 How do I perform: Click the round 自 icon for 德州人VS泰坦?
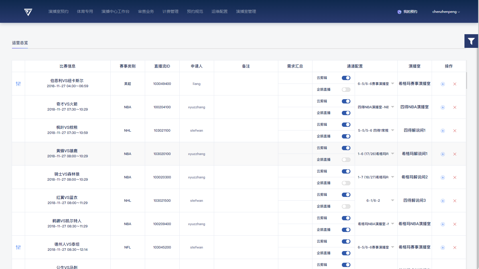pos(443,248)
